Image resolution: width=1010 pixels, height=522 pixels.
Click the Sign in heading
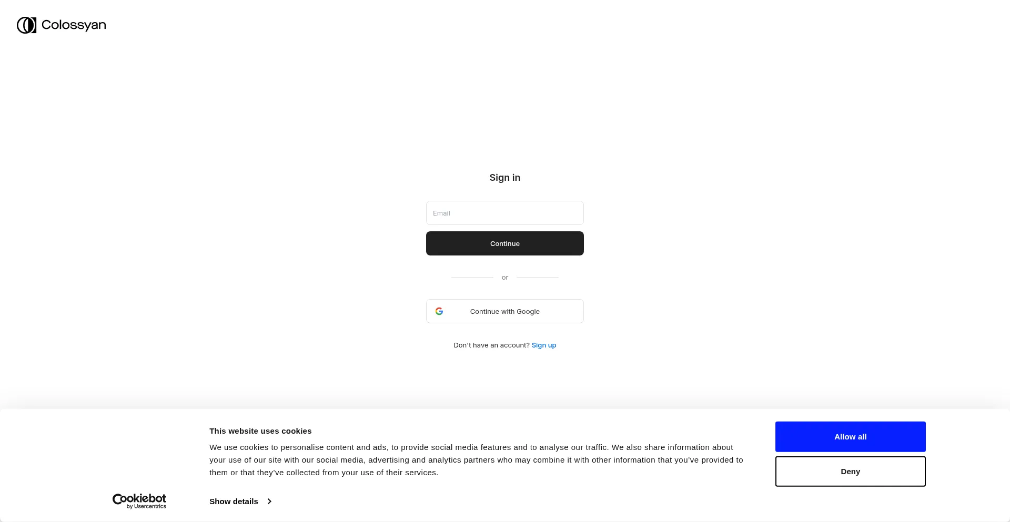click(505, 178)
